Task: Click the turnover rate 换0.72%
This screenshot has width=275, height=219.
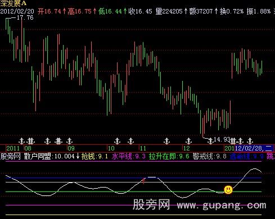Action: (x=232, y=11)
